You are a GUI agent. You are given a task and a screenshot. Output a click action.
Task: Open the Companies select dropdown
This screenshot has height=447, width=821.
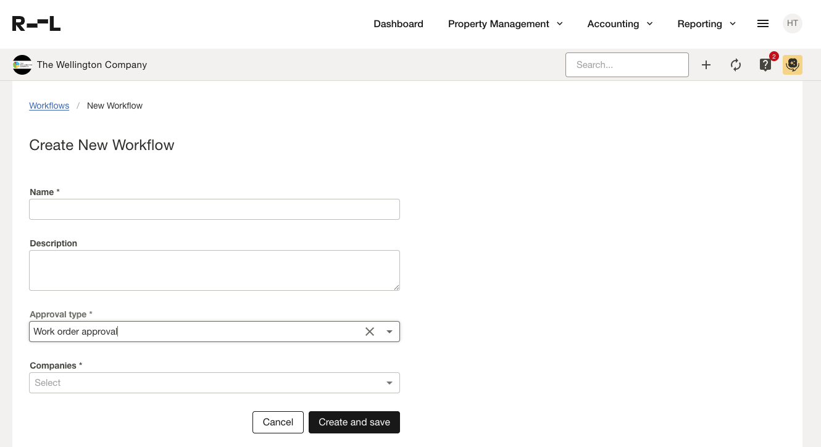pos(214,383)
